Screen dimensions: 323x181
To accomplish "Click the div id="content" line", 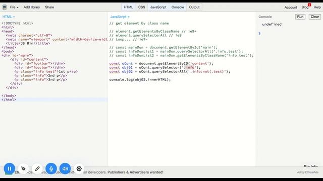I will coord(29,59).
